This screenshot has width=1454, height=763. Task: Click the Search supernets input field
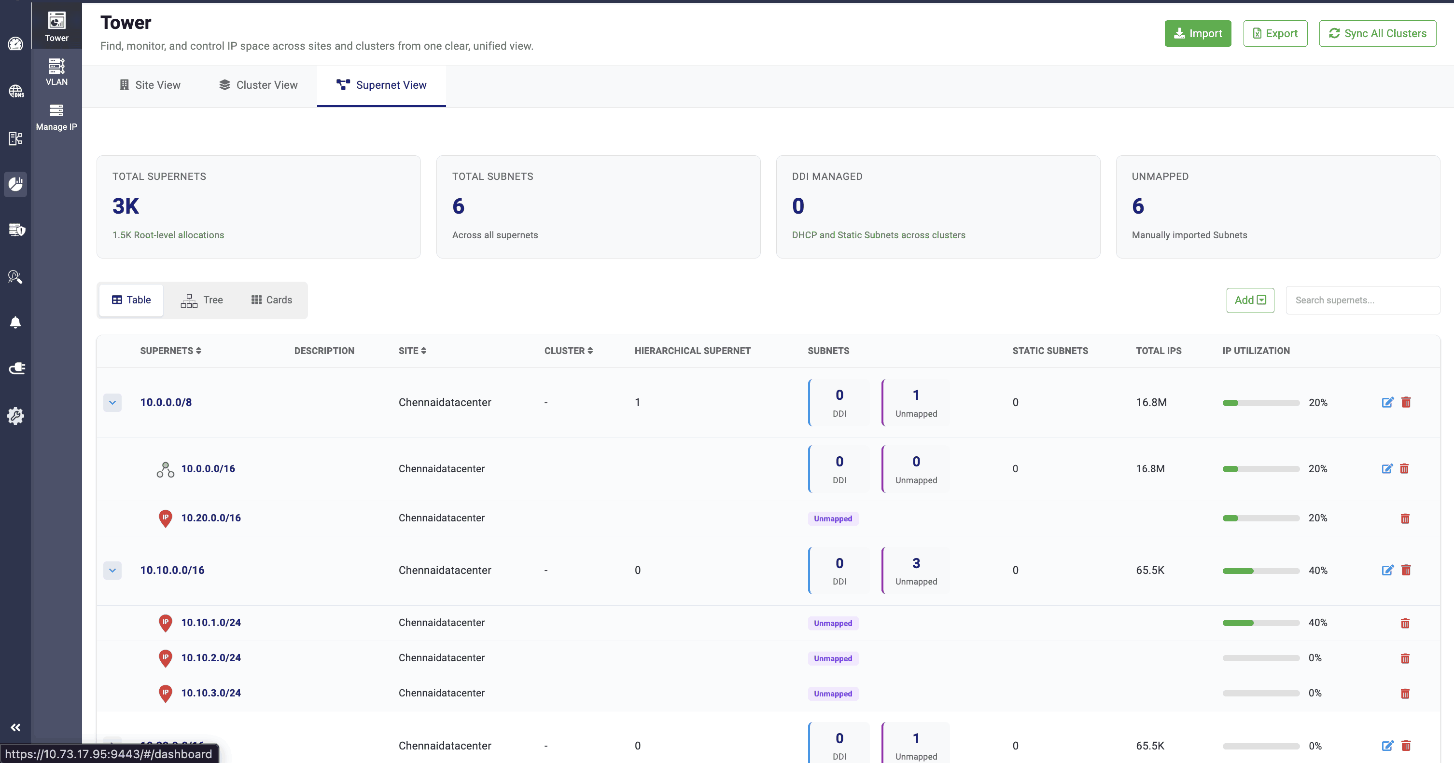1362,300
